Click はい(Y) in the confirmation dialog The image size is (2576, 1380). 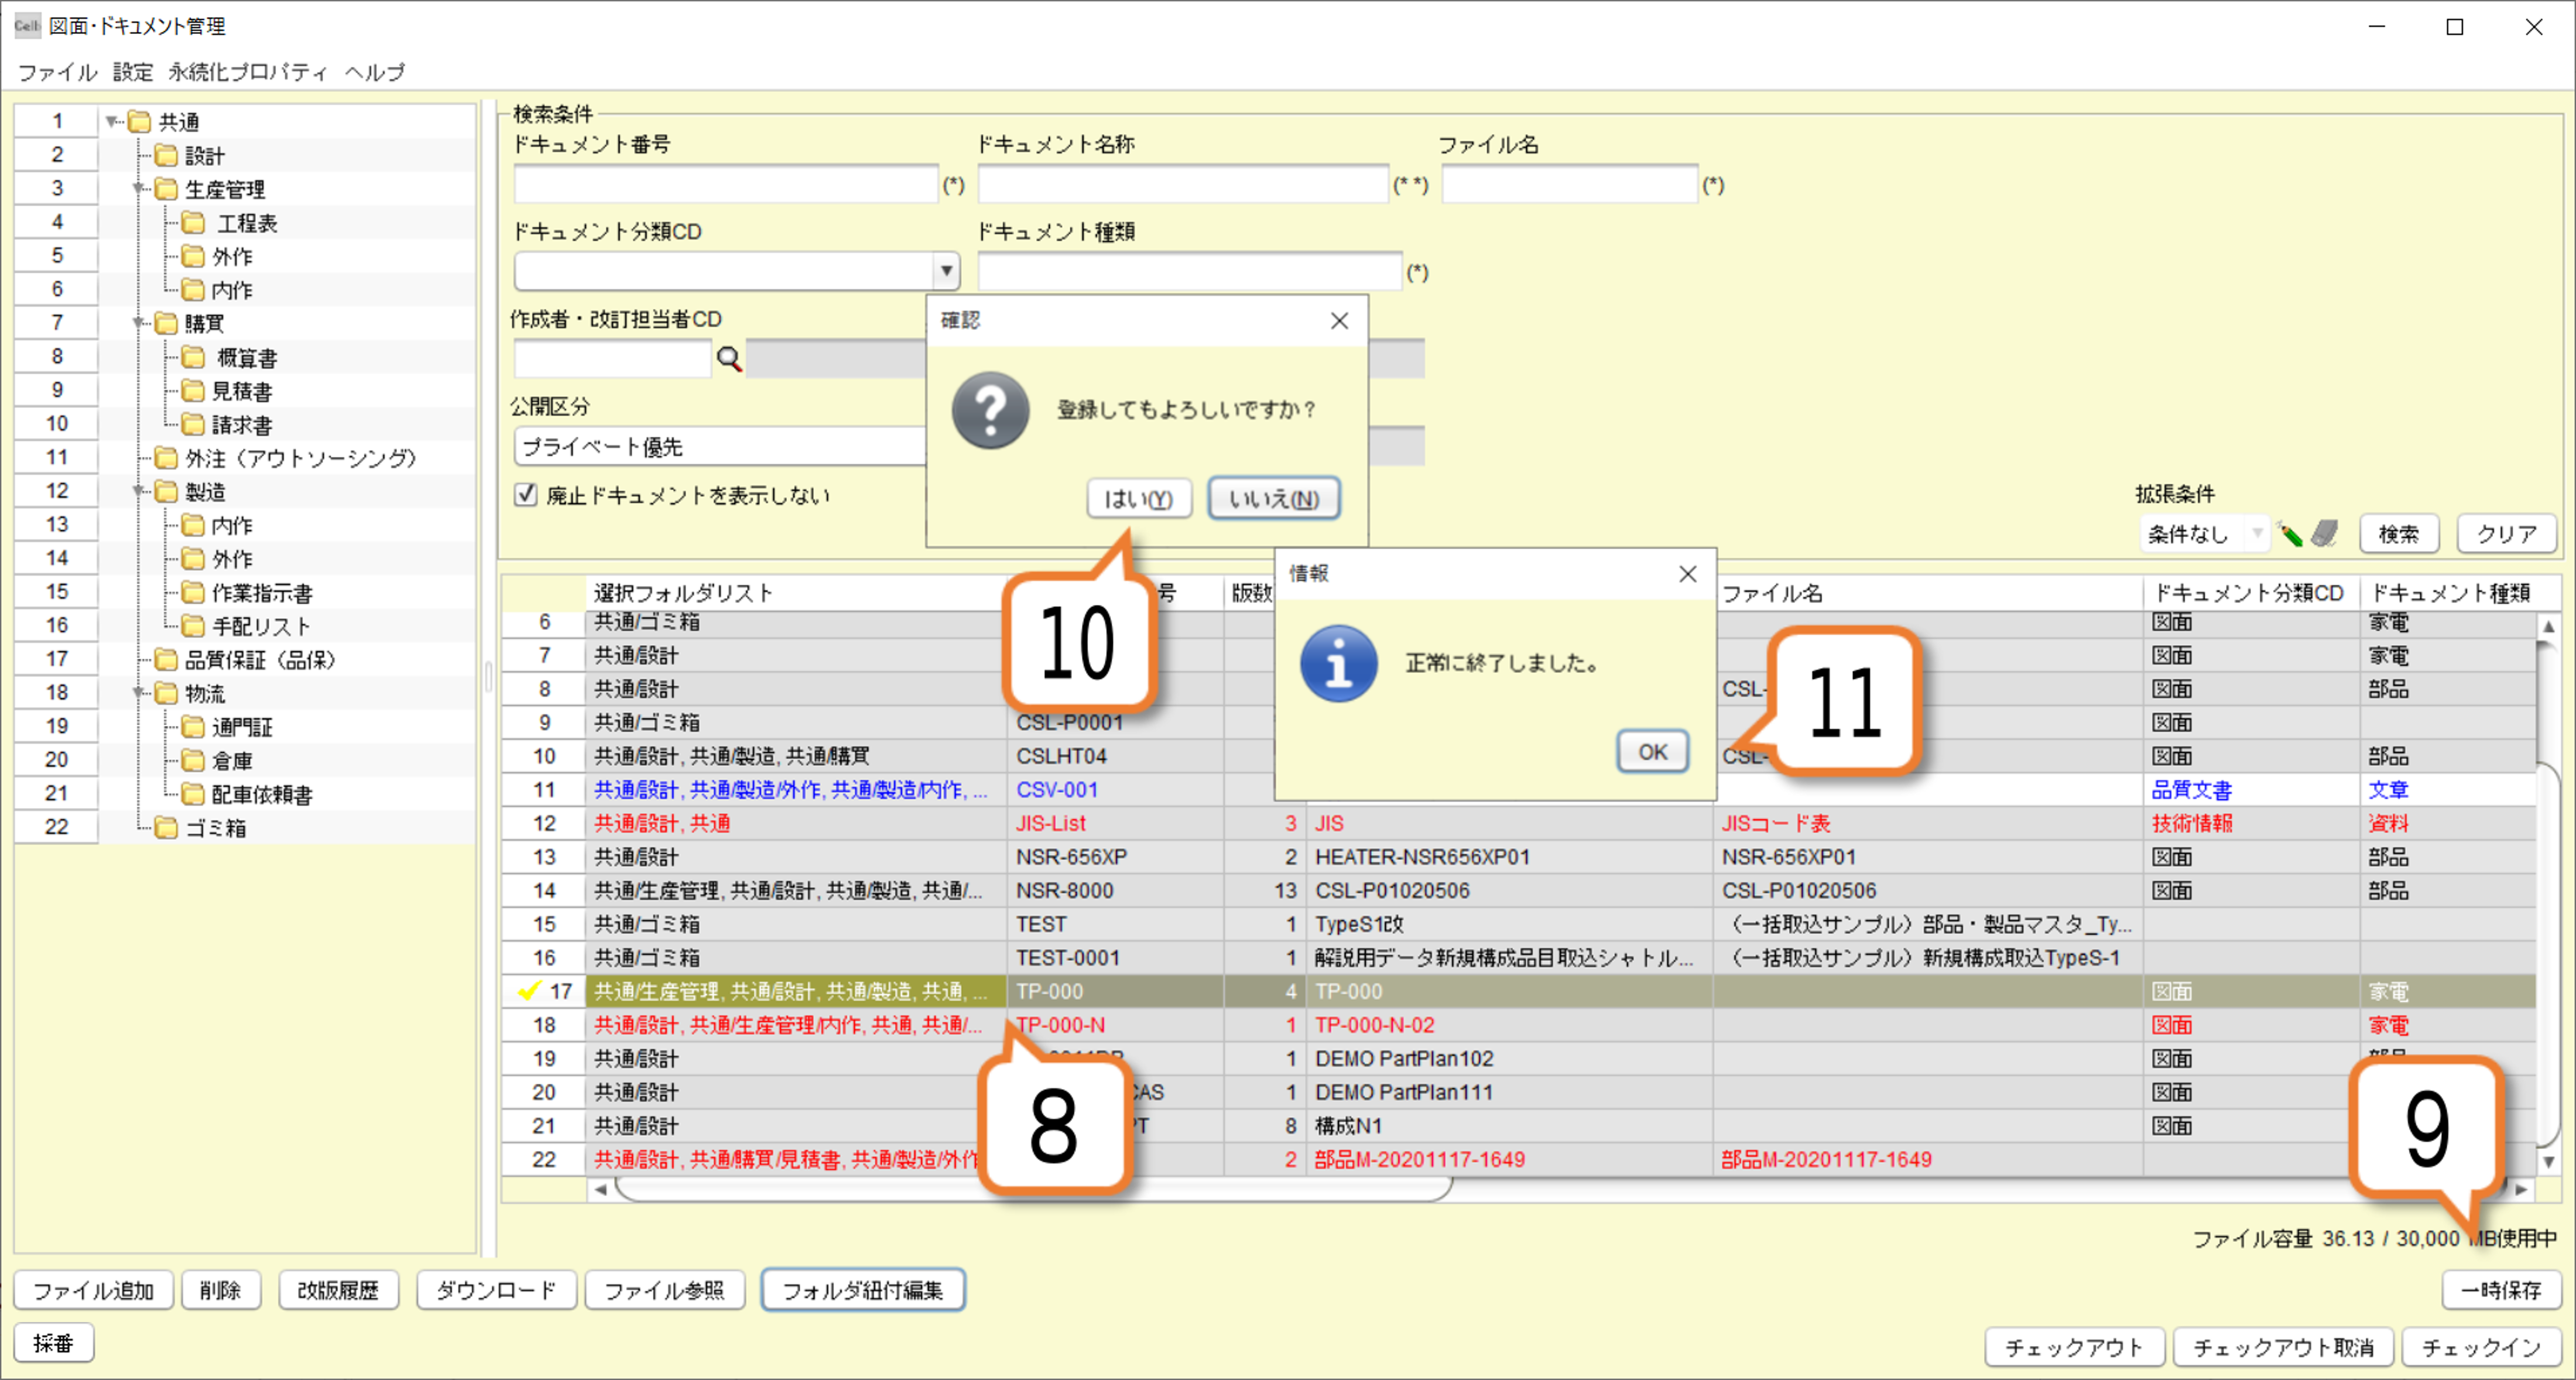point(1139,498)
